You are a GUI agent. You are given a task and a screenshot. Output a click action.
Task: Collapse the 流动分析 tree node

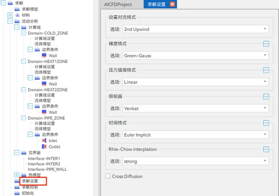click(10, 21)
